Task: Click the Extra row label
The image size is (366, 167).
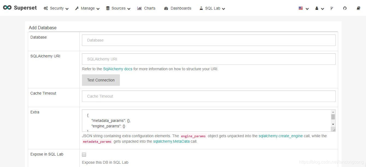Action: coord(35,112)
